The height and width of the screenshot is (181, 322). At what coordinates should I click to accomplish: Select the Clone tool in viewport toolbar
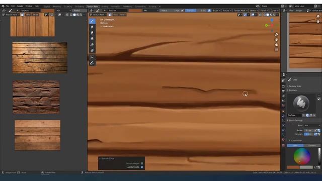tap(92, 39)
